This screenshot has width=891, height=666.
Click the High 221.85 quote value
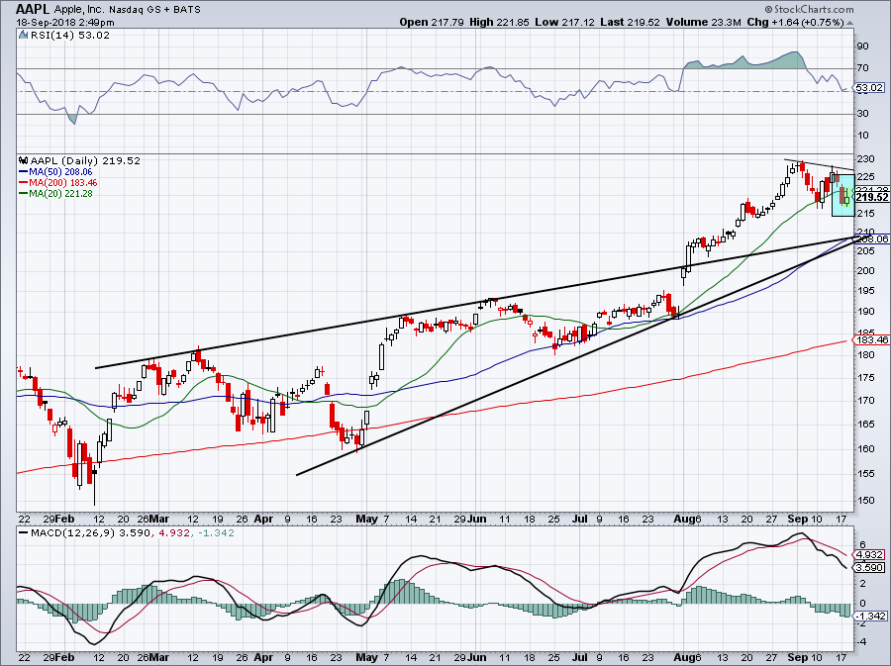click(x=500, y=22)
